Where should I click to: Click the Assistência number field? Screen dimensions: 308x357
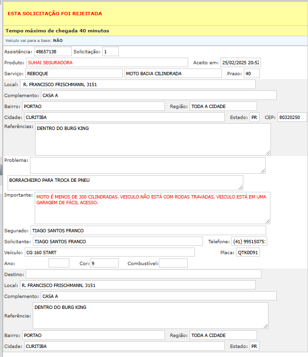(x=52, y=51)
